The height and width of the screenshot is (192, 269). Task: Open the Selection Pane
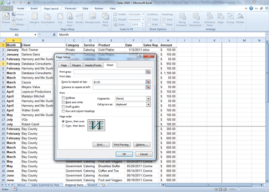point(210,20)
